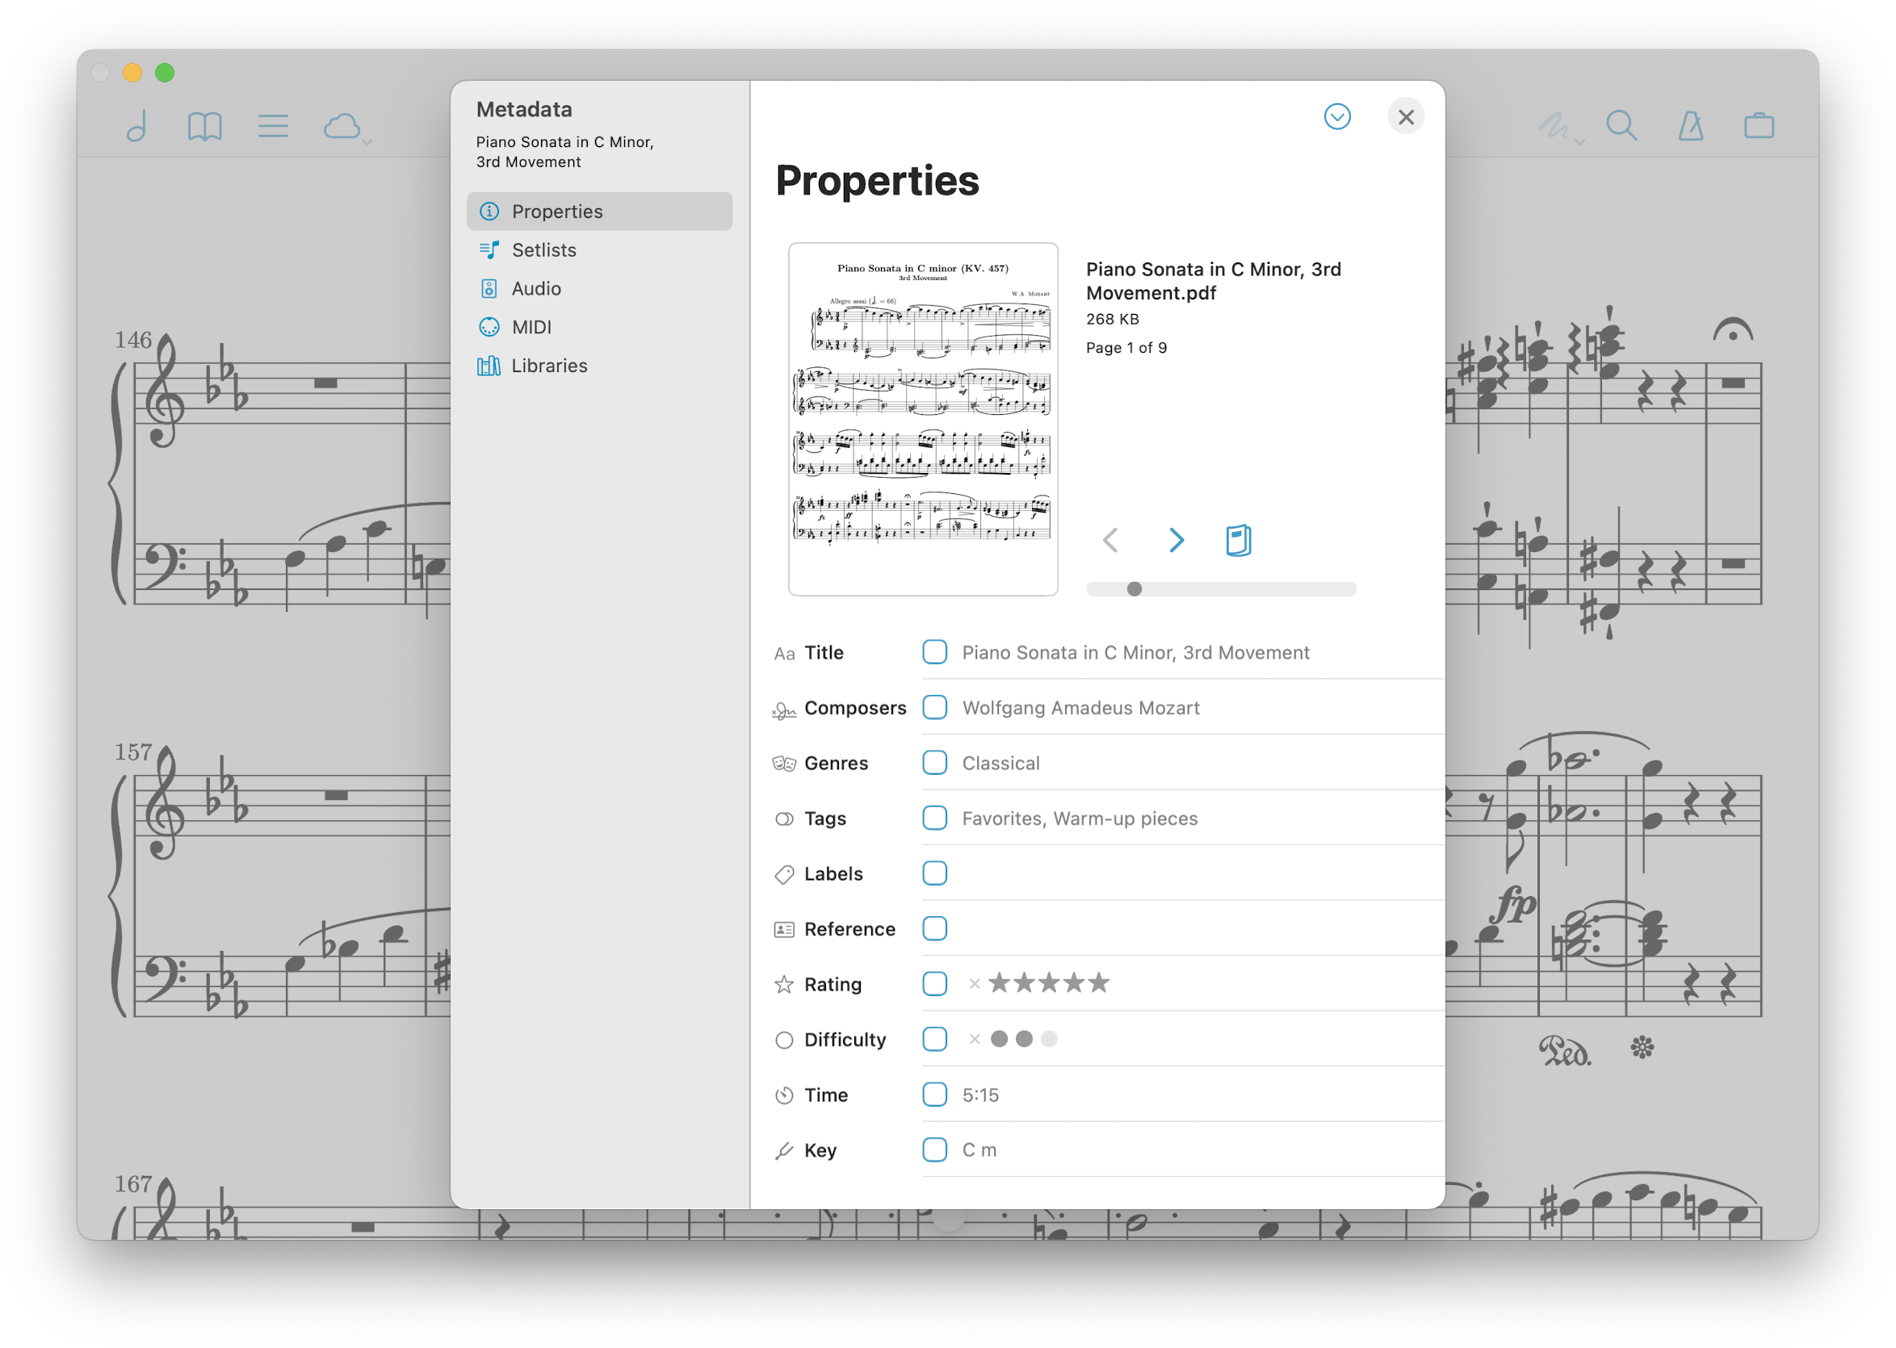The height and width of the screenshot is (1348, 1896).
Task: Clear the star rating with x
Action: coord(975,984)
